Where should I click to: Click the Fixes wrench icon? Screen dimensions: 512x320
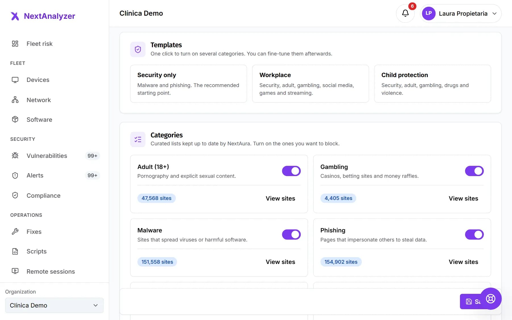(15, 232)
